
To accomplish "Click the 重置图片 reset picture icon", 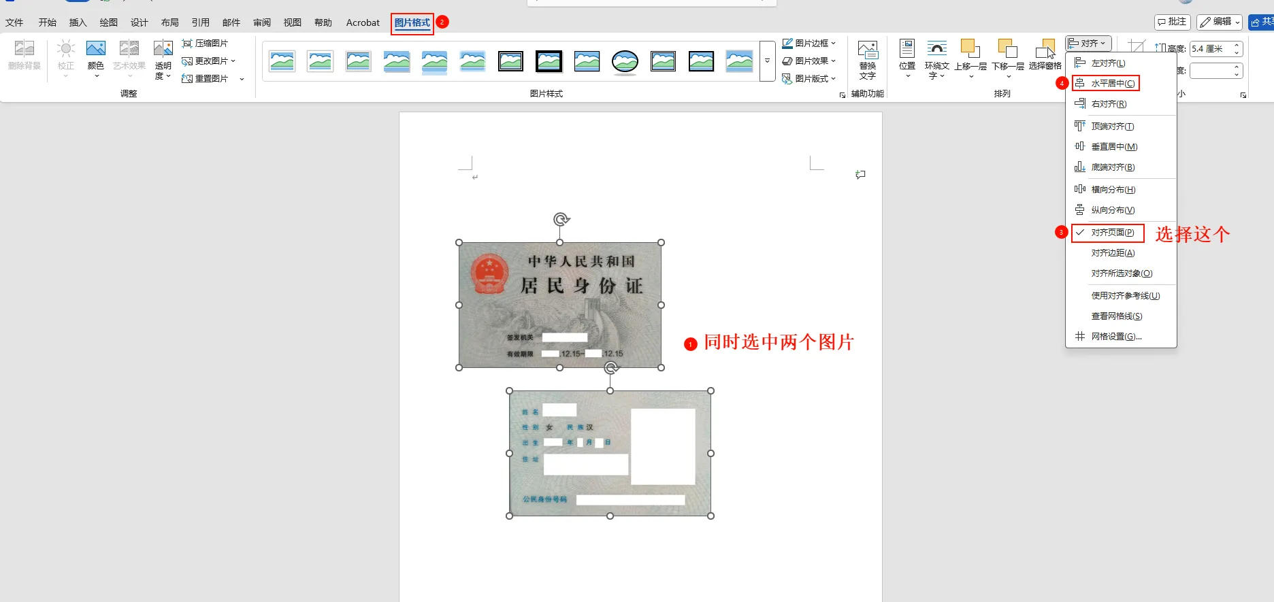I will pyautogui.click(x=187, y=79).
